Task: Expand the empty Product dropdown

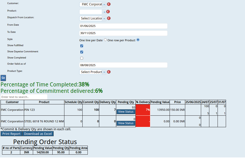Action: tap(93, 12)
